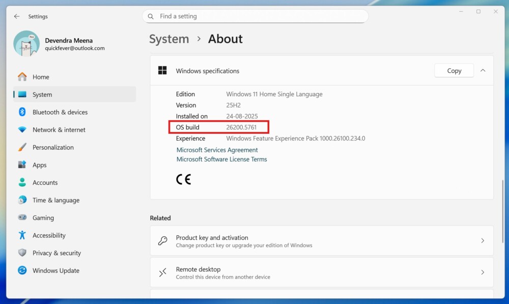Open Product key and activation

pyautogui.click(x=322, y=241)
